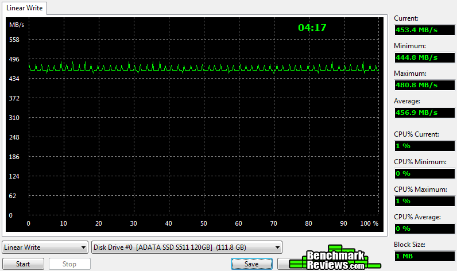Click the Save button
The width and height of the screenshot is (457, 271).
[x=251, y=264]
